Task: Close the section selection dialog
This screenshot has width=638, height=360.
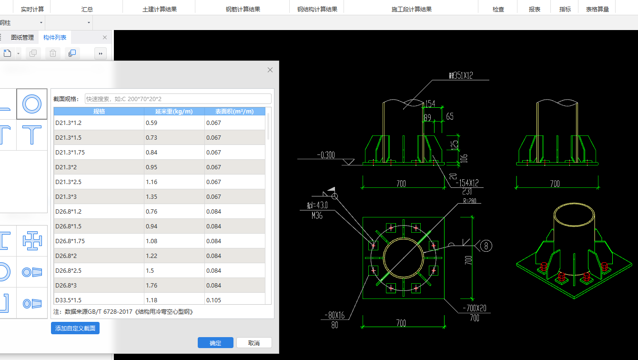Action: pyautogui.click(x=270, y=70)
